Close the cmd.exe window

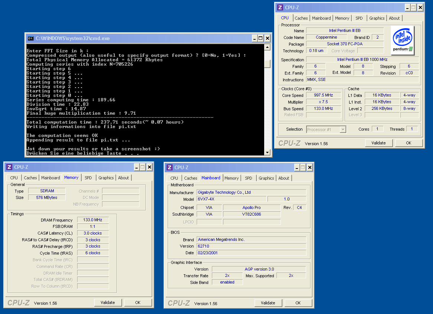pyautogui.click(x=267, y=38)
